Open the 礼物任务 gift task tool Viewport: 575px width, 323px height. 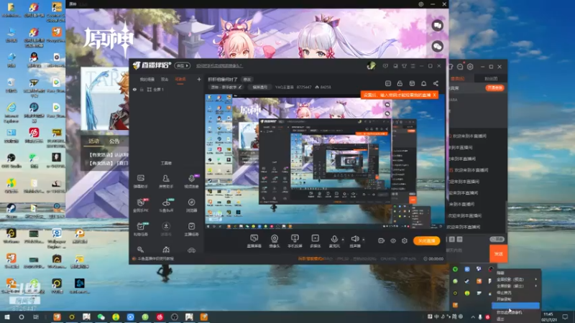(x=141, y=229)
